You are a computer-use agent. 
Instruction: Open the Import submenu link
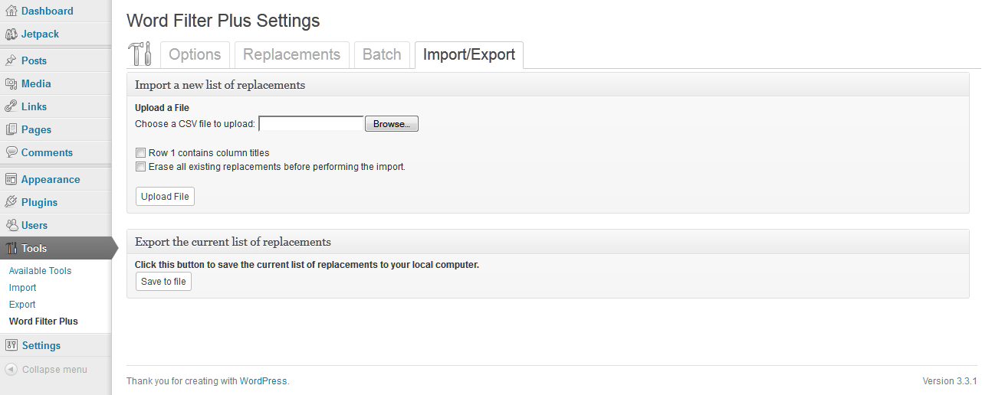click(22, 288)
